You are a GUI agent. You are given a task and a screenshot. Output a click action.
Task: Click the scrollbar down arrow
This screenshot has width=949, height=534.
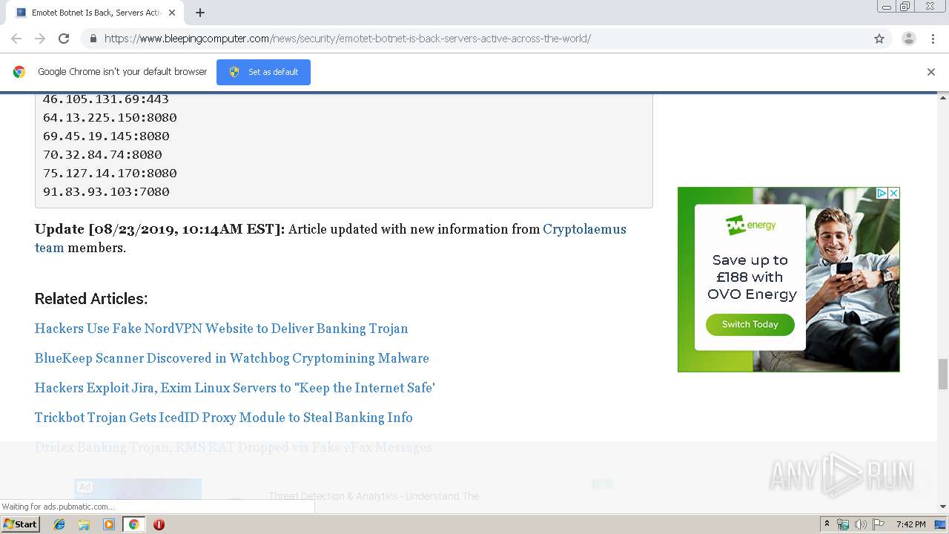943,507
